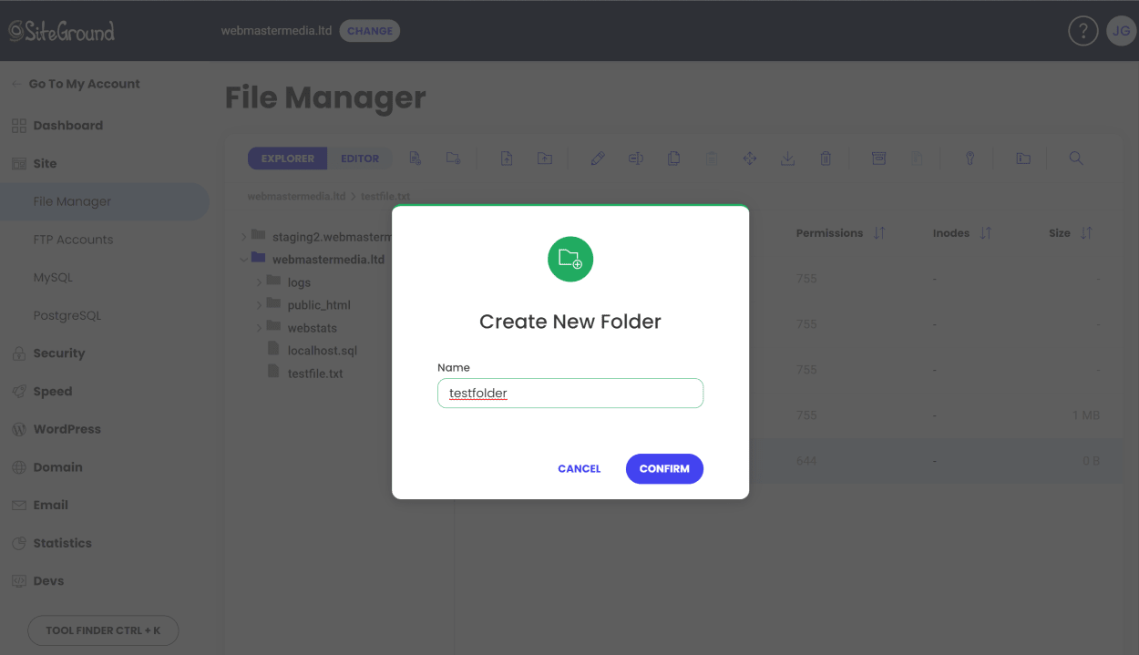Click the New Folder toolbar icon

click(x=453, y=159)
